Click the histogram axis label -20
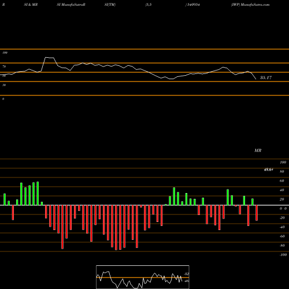 click(x=282, y=218)
